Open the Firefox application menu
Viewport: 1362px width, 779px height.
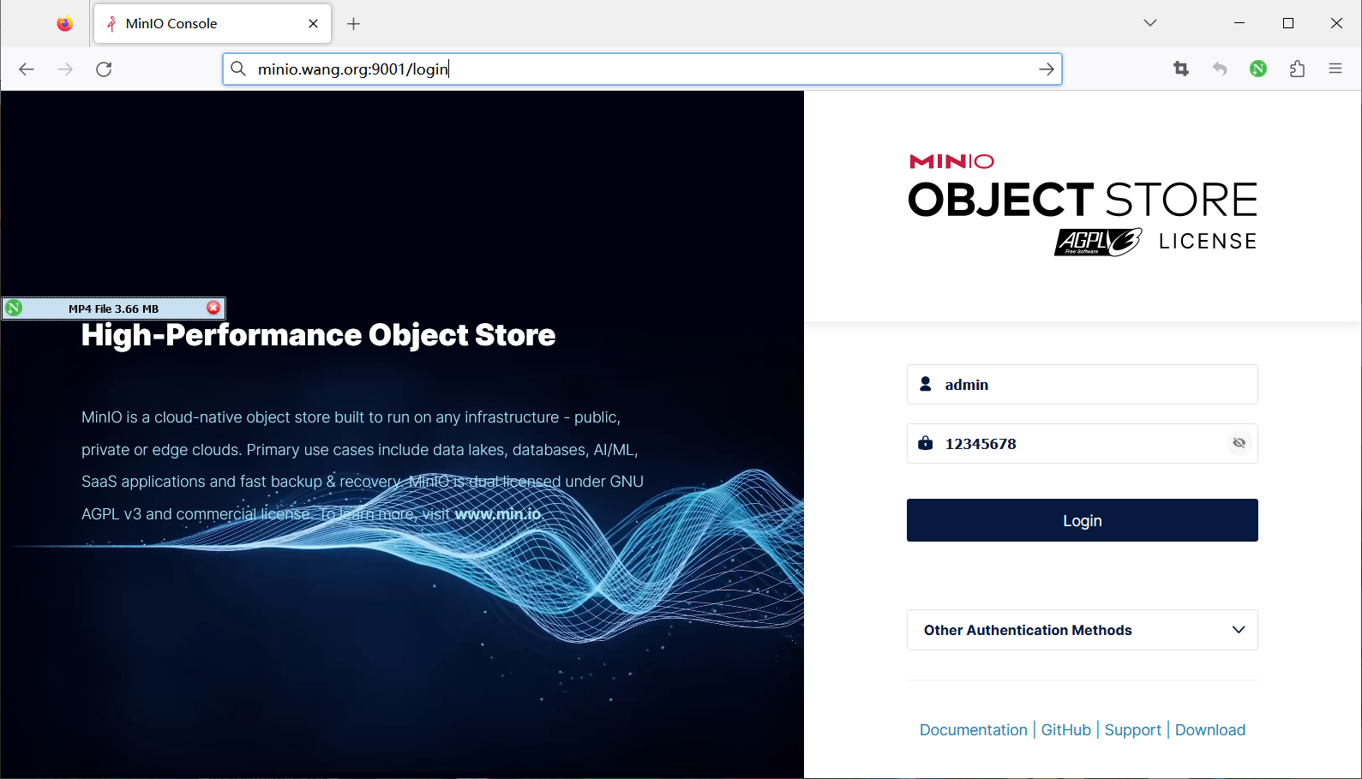tap(1335, 69)
